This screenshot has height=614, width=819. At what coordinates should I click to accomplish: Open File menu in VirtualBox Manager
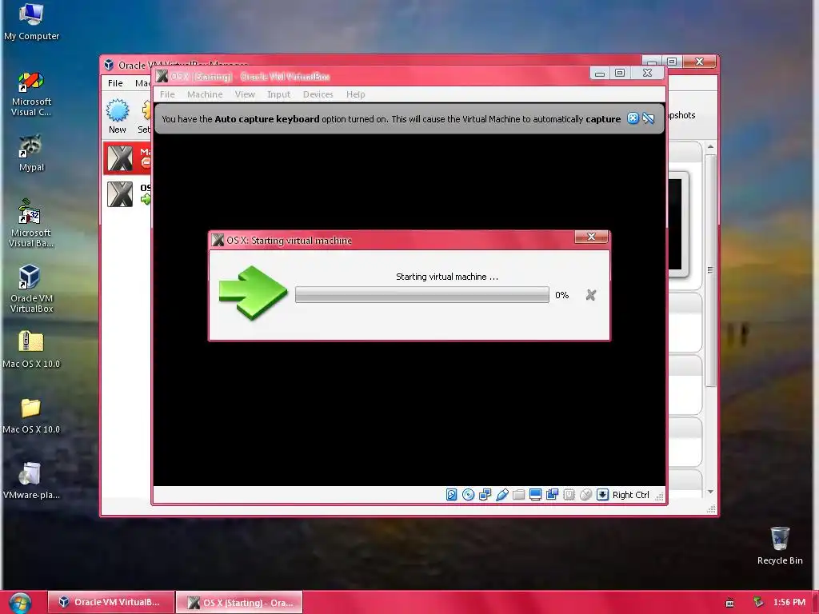coord(115,83)
